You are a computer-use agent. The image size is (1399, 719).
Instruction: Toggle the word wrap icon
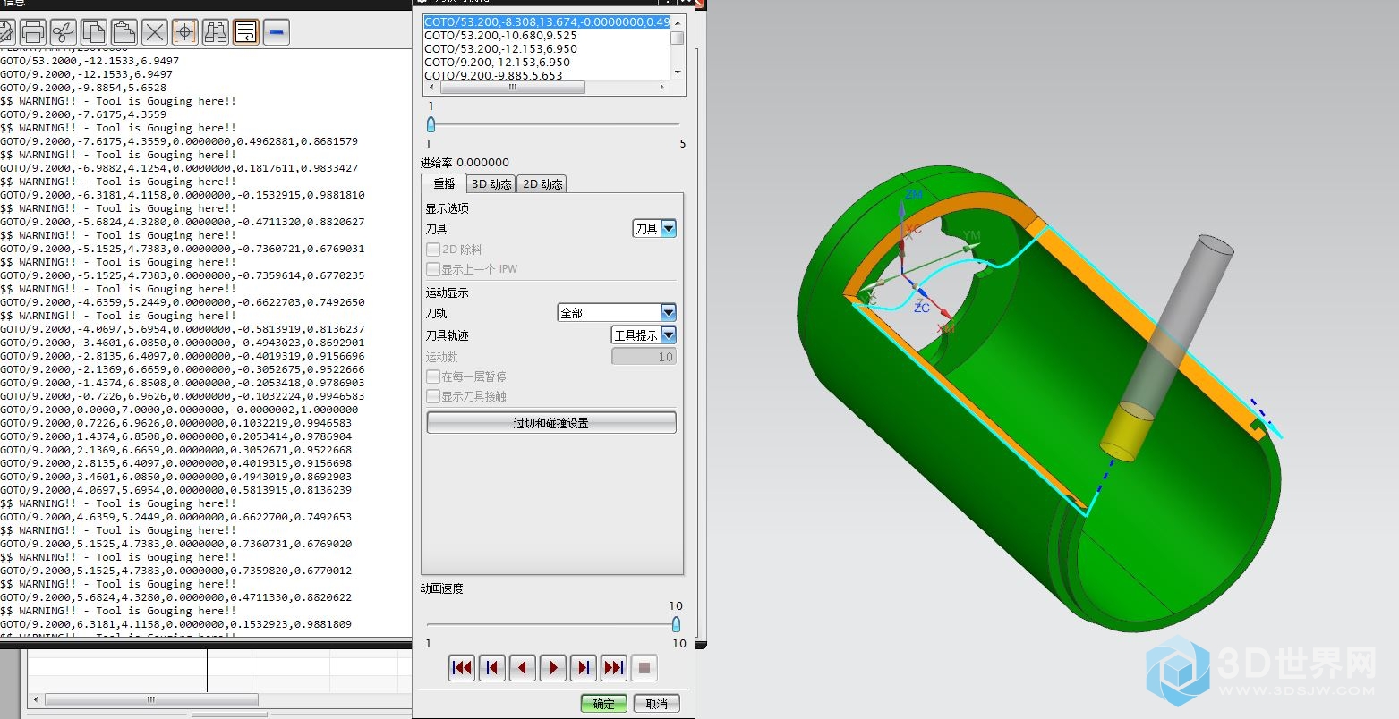click(246, 33)
